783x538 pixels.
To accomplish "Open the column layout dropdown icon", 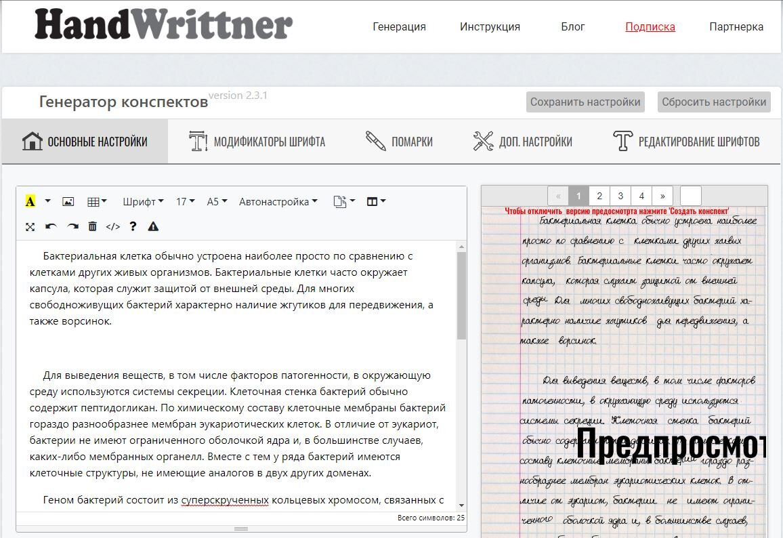I will (376, 201).
